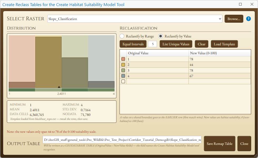Click the data cells value 6,360,765
This screenshot has width=258, height=158.
[x=37, y=115]
